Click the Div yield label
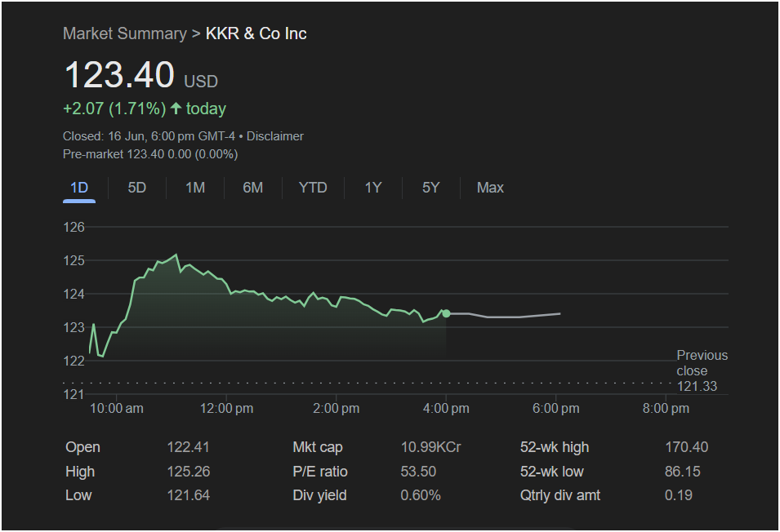Screen dimensions: 780x532 click(319, 495)
